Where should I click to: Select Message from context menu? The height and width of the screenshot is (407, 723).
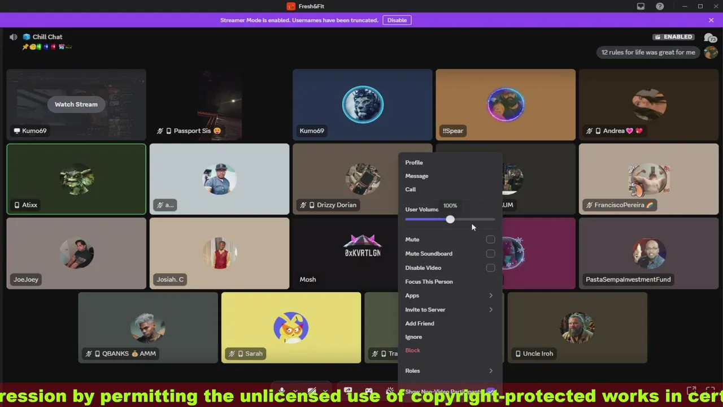450,176
